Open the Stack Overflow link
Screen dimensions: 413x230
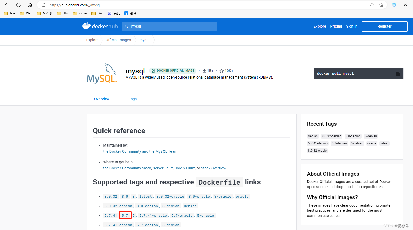(213, 168)
